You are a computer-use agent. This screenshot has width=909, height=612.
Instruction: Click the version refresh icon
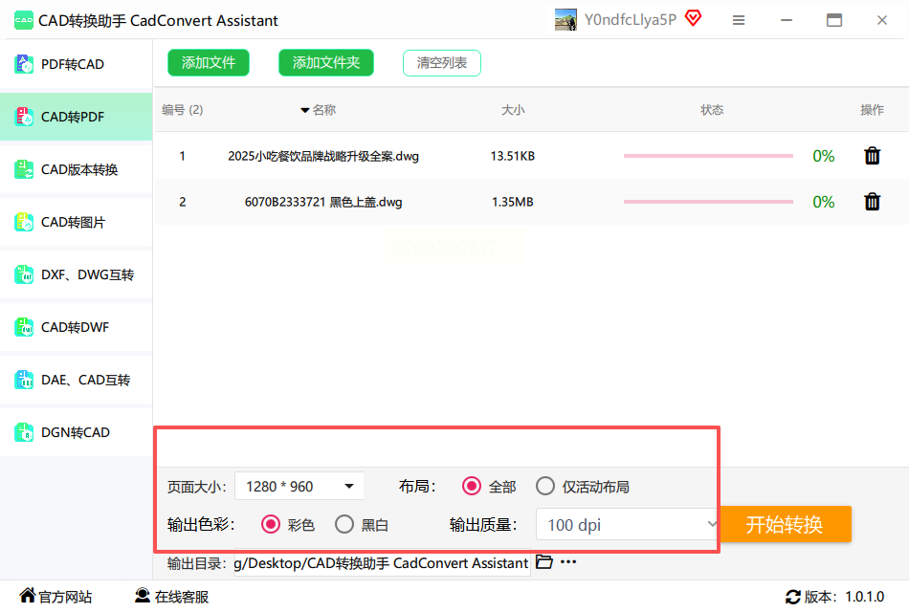coord(793,597)
